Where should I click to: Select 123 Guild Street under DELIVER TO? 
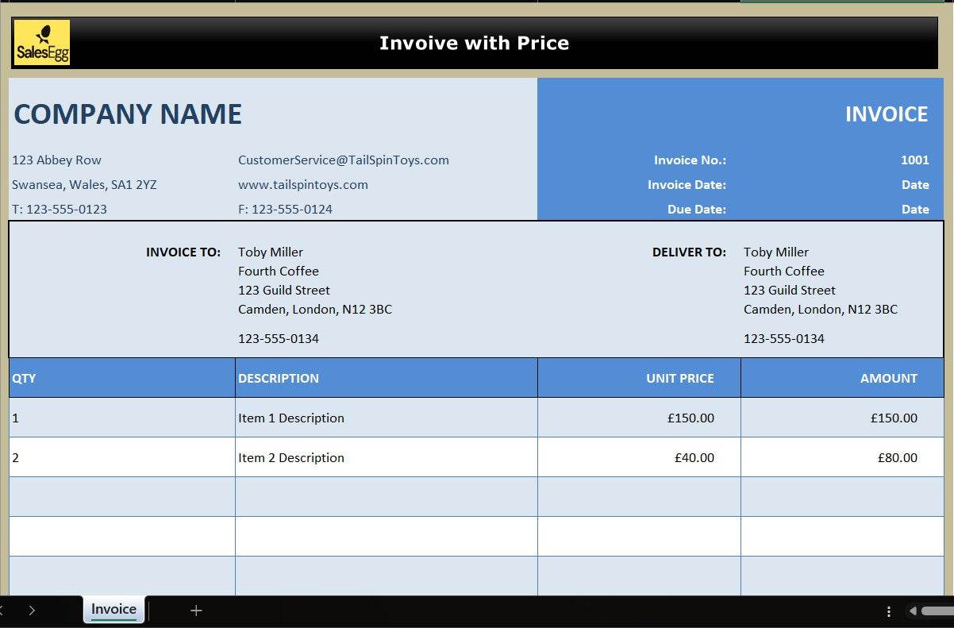click(790, 290)
